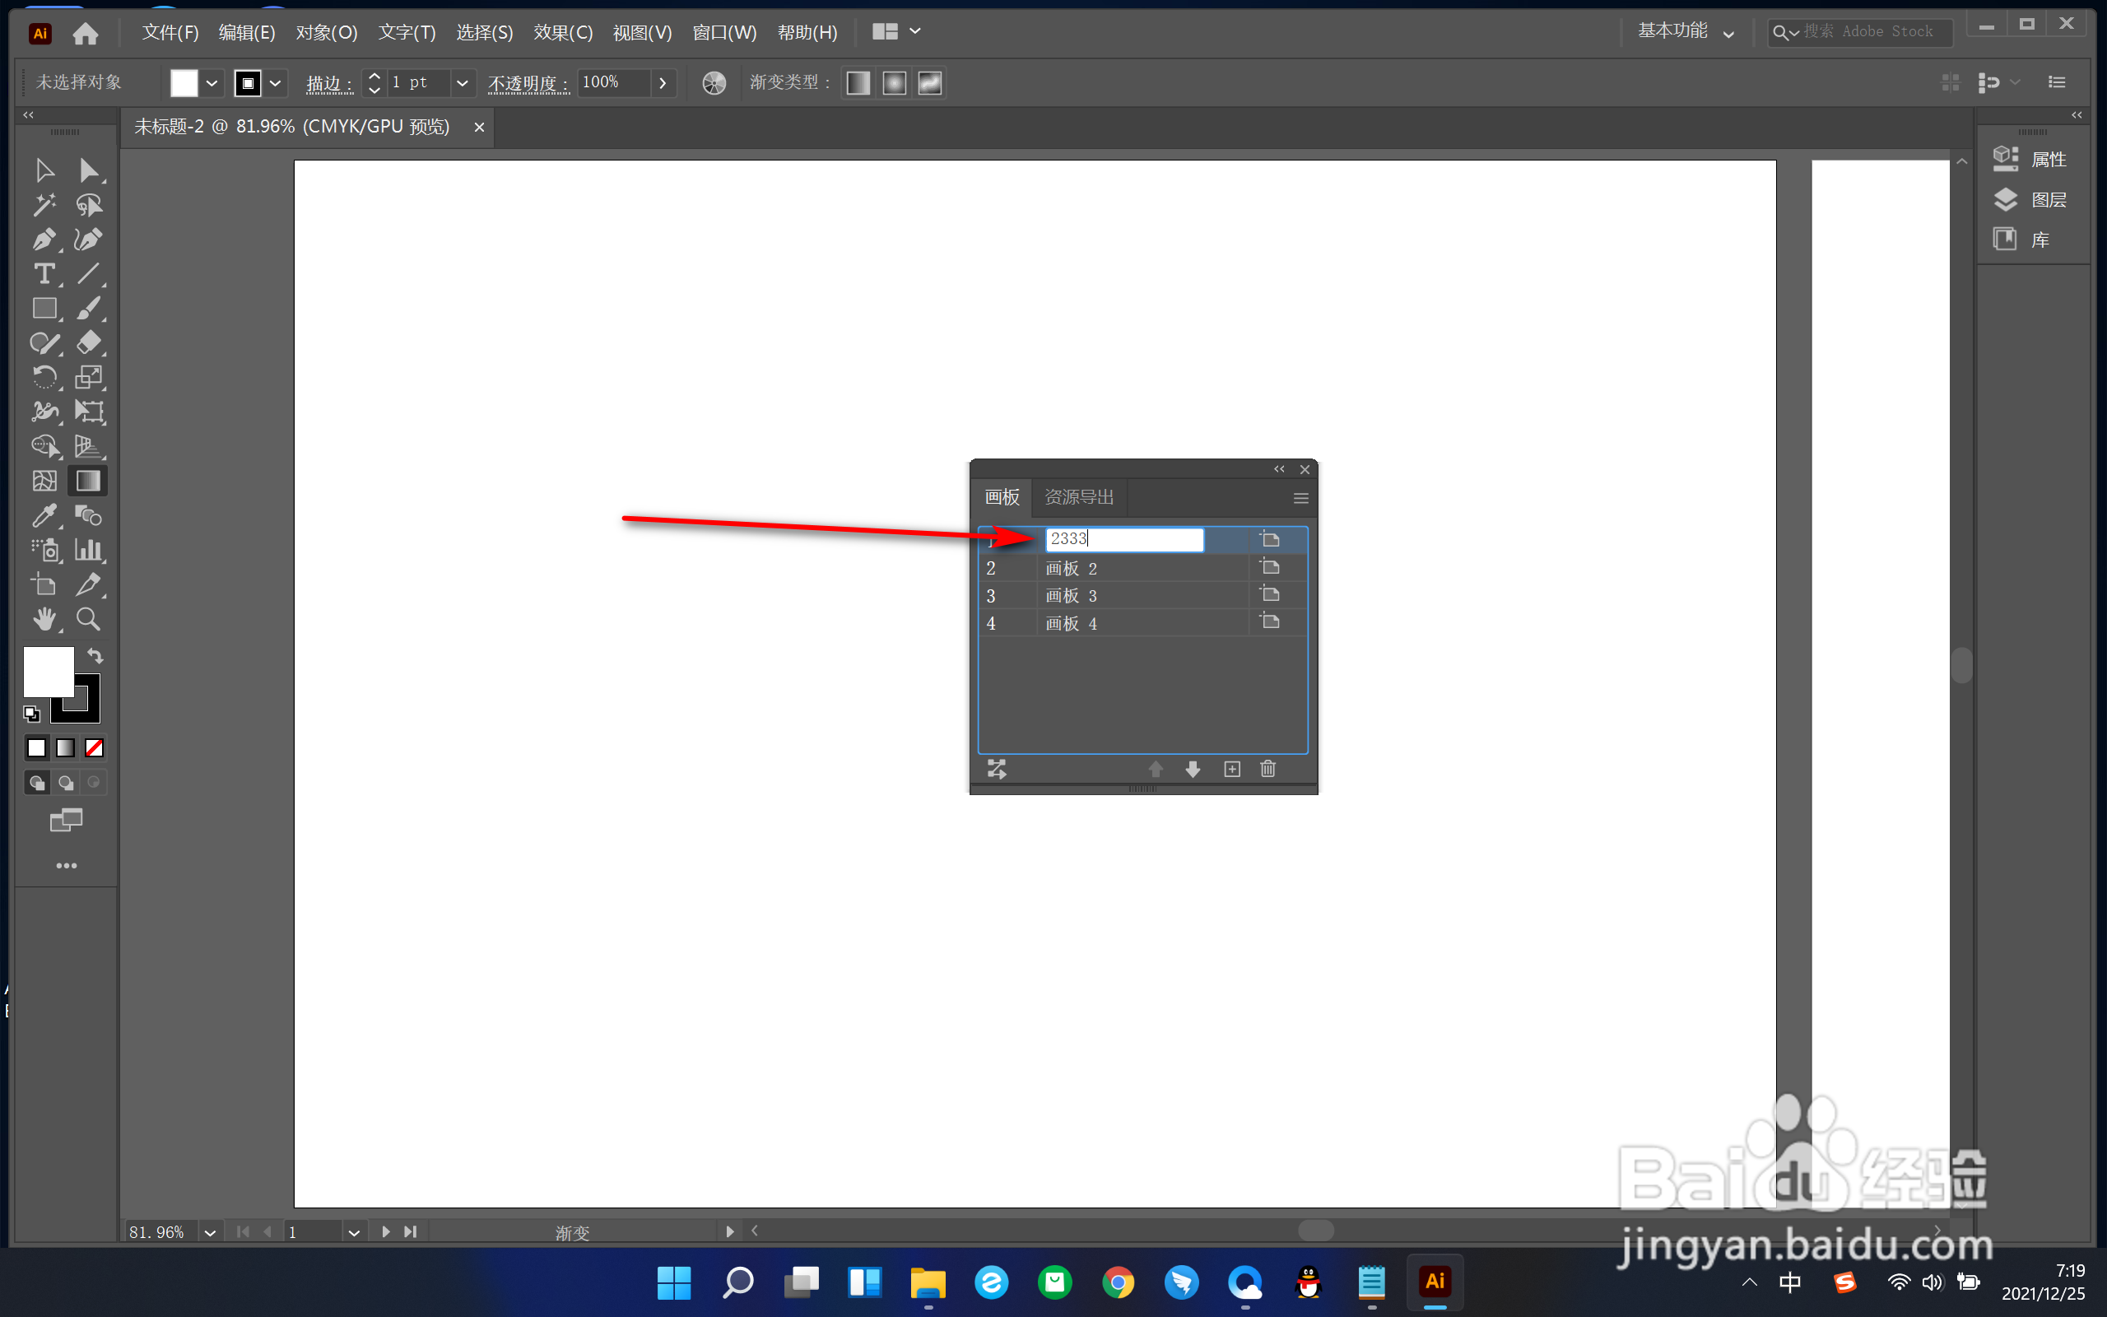The width and height of the screenshot is (2107, 1317).
Task: Select the Zoom tool
Action: (x=88, y=619)
